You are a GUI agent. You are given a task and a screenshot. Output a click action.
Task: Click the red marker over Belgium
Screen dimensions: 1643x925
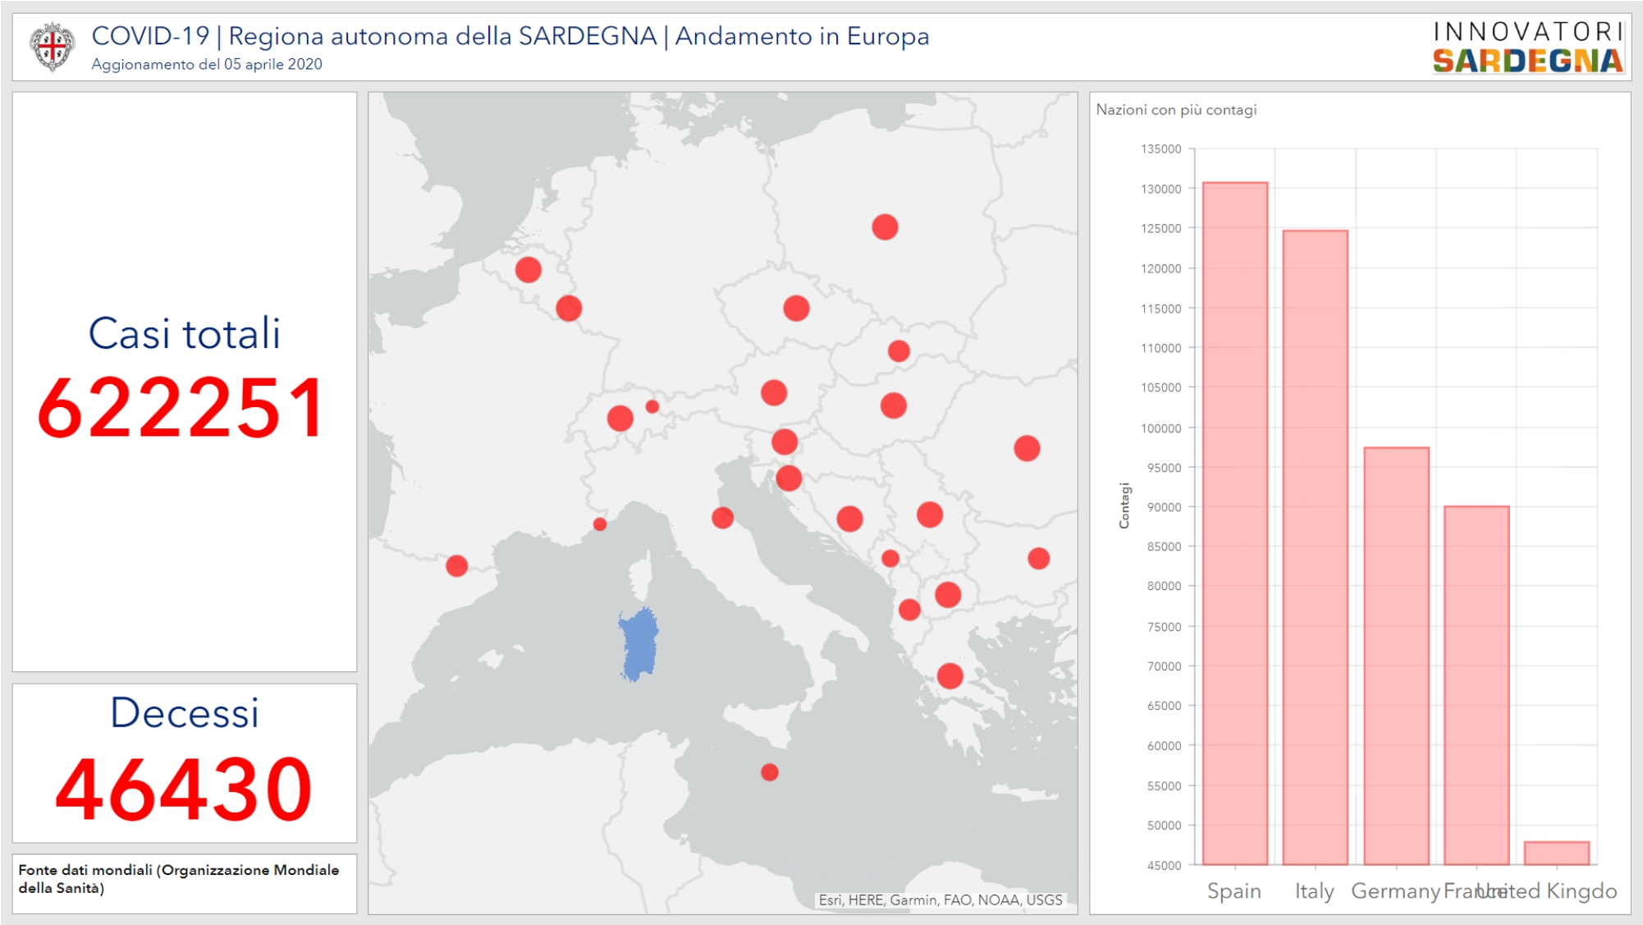tap(529, 269)
